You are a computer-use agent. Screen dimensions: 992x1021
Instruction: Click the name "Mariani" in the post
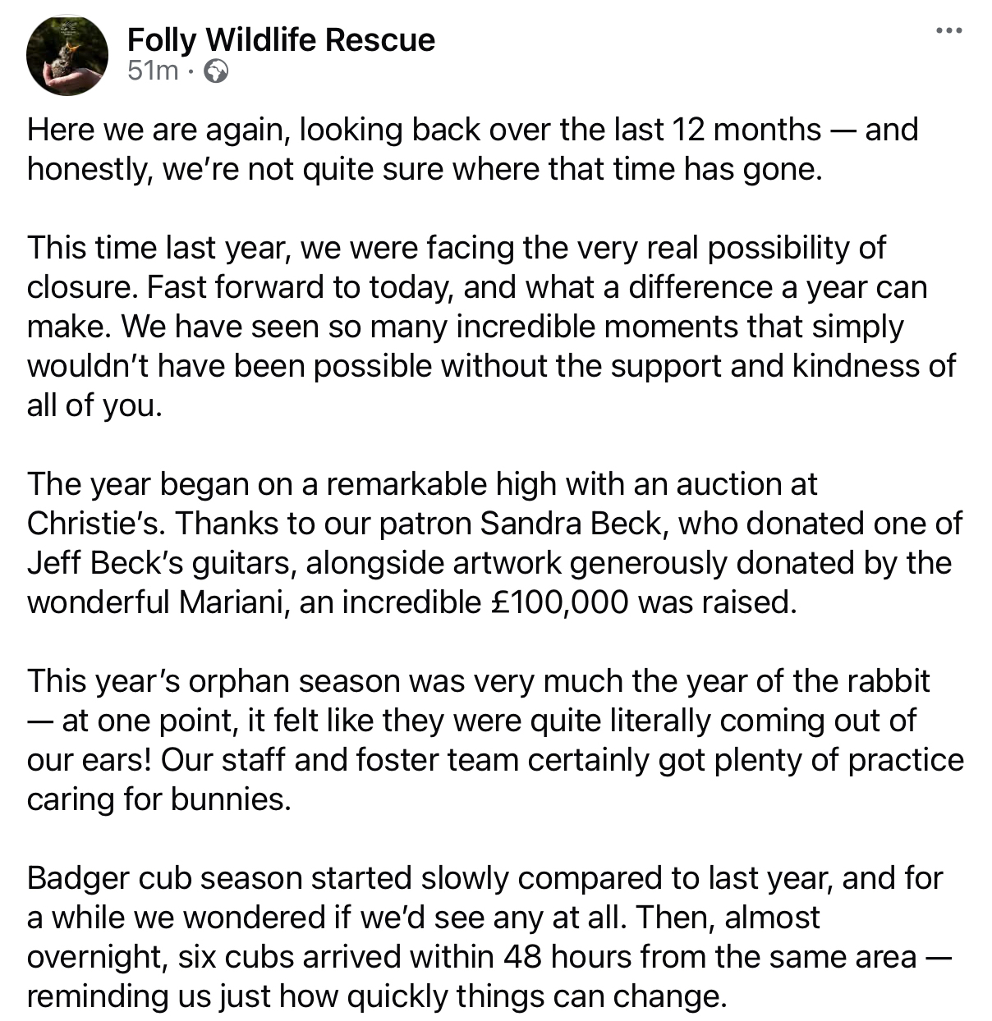pos(234,602)
